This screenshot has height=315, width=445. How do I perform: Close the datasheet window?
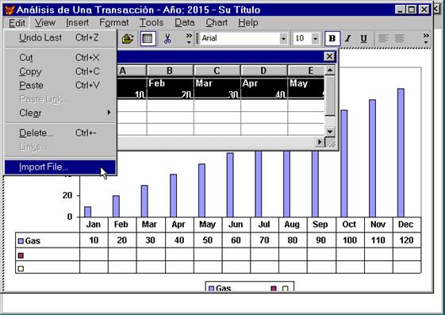point(329,56)
